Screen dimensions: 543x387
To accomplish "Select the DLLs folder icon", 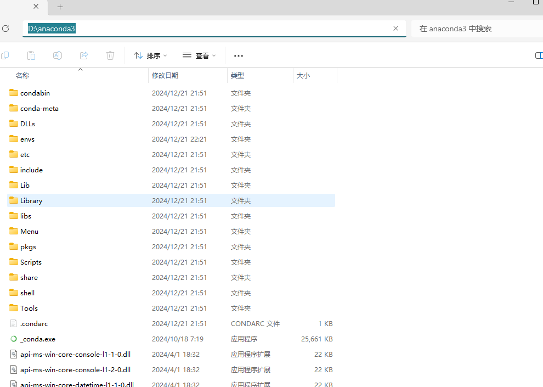I will [x=14, y=124].
